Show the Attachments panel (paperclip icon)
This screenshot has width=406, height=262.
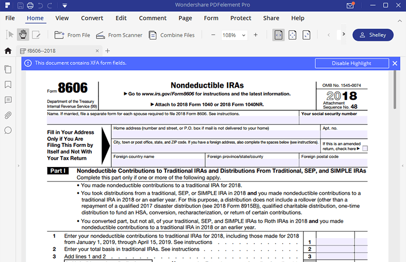coord(8,115)
